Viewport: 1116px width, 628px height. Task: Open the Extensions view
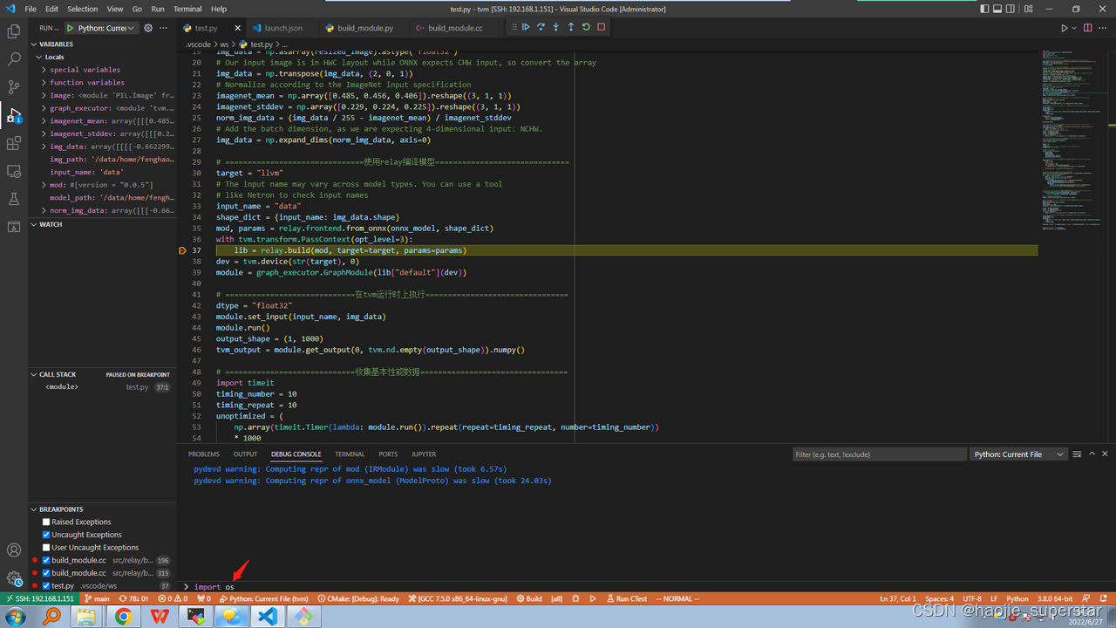tap(14, 143)
